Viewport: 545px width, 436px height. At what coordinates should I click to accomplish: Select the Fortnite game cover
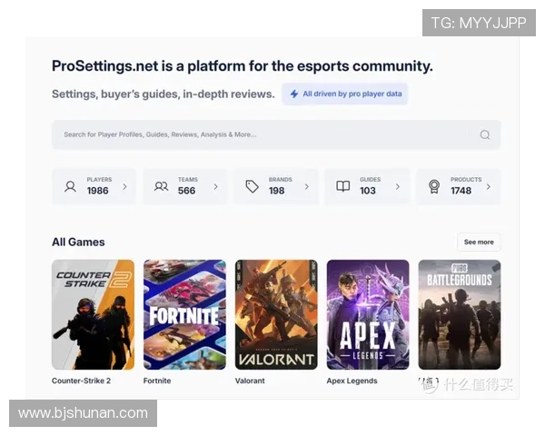click(184, 314)
